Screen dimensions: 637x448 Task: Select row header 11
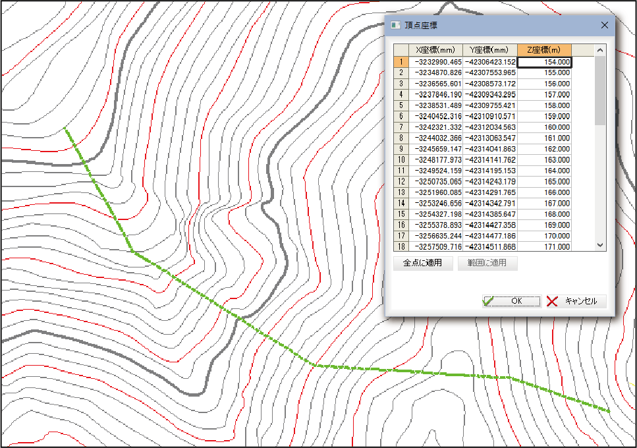point(401,171)
